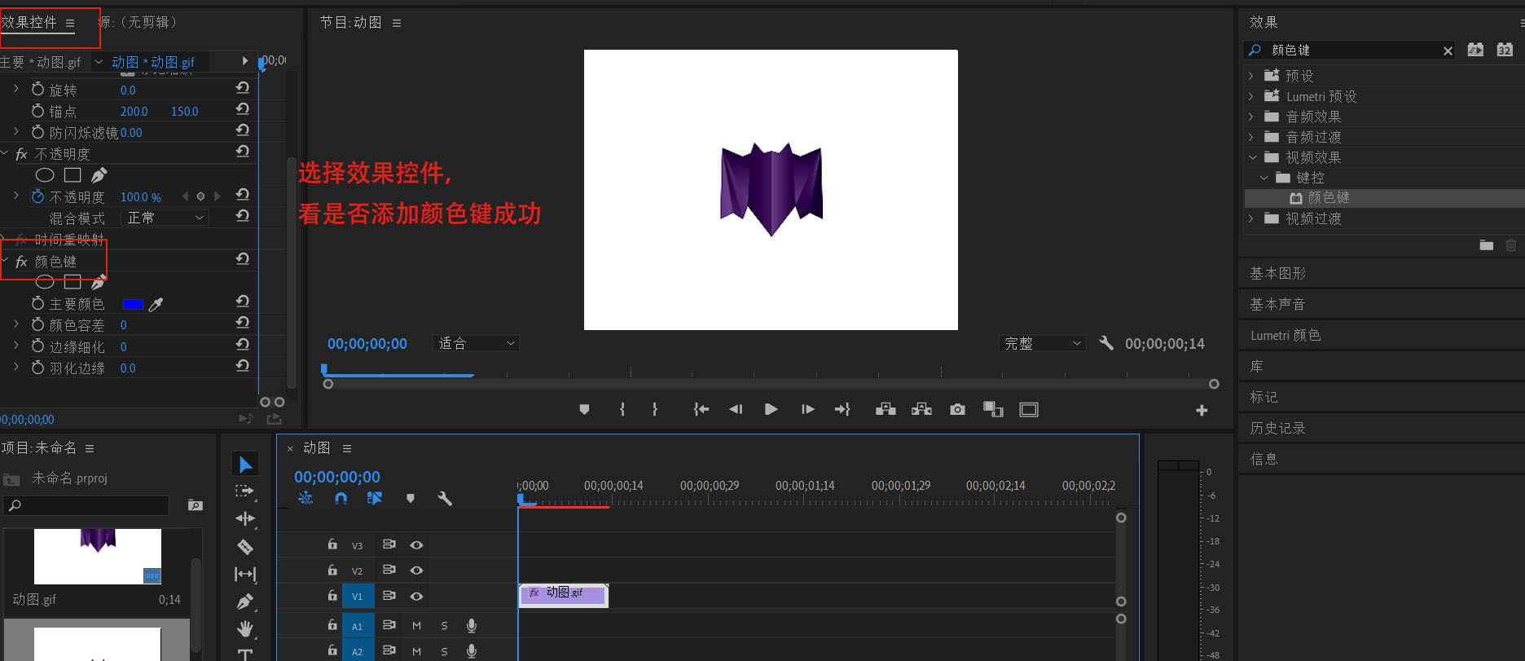The width and height of the screenshot is (1525, 661).
Task: Expand the Presets folder
Action: click(1251, 76)
